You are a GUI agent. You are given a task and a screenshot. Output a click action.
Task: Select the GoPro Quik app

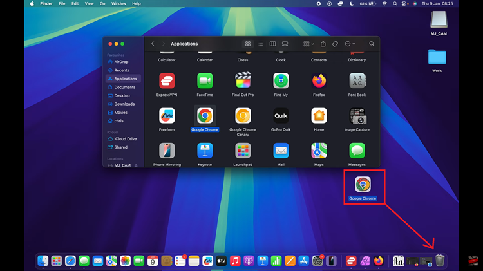[281, 116]
